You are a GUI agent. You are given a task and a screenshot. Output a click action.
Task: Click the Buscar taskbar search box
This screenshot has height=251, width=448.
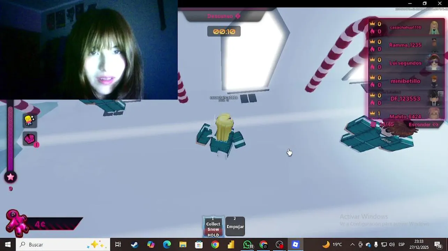point(63,244)
